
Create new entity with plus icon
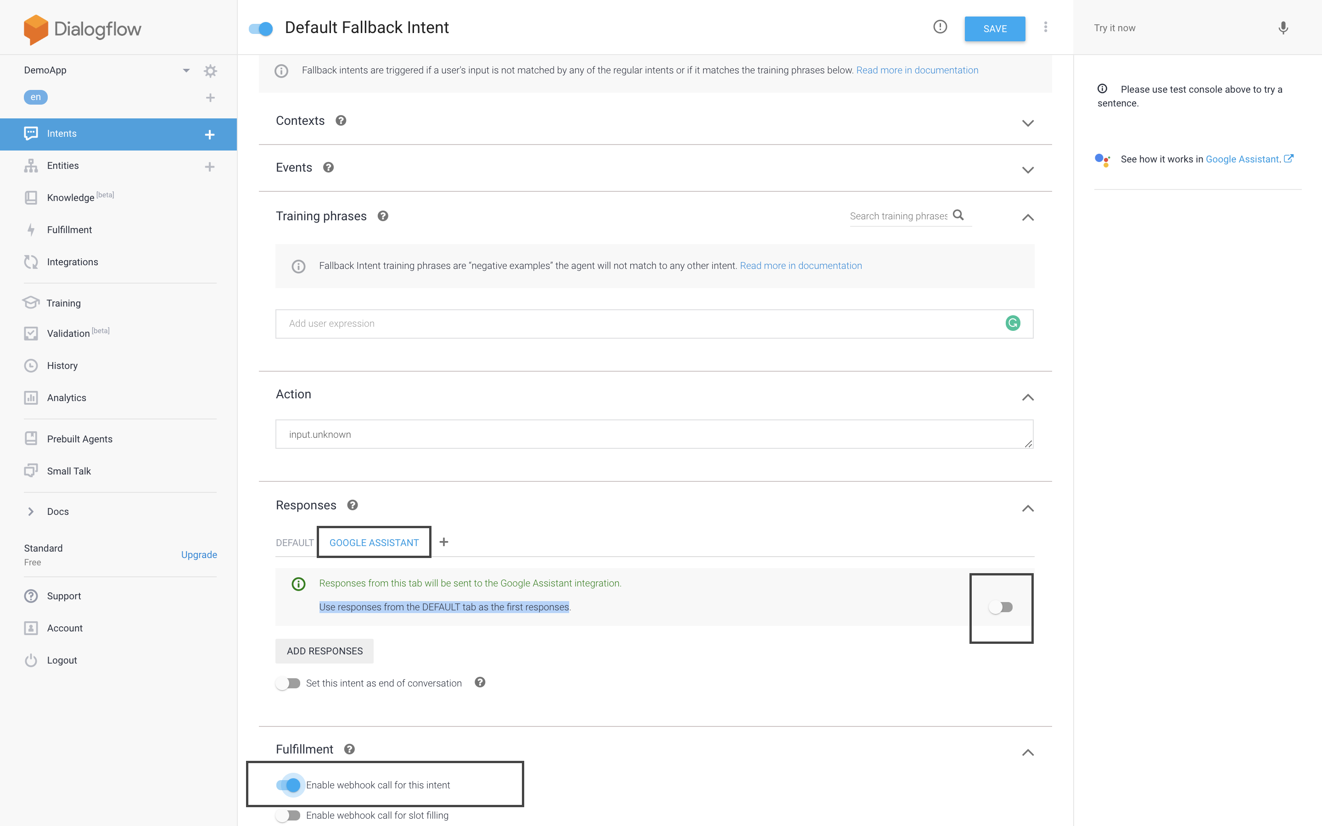click(210, 167)
